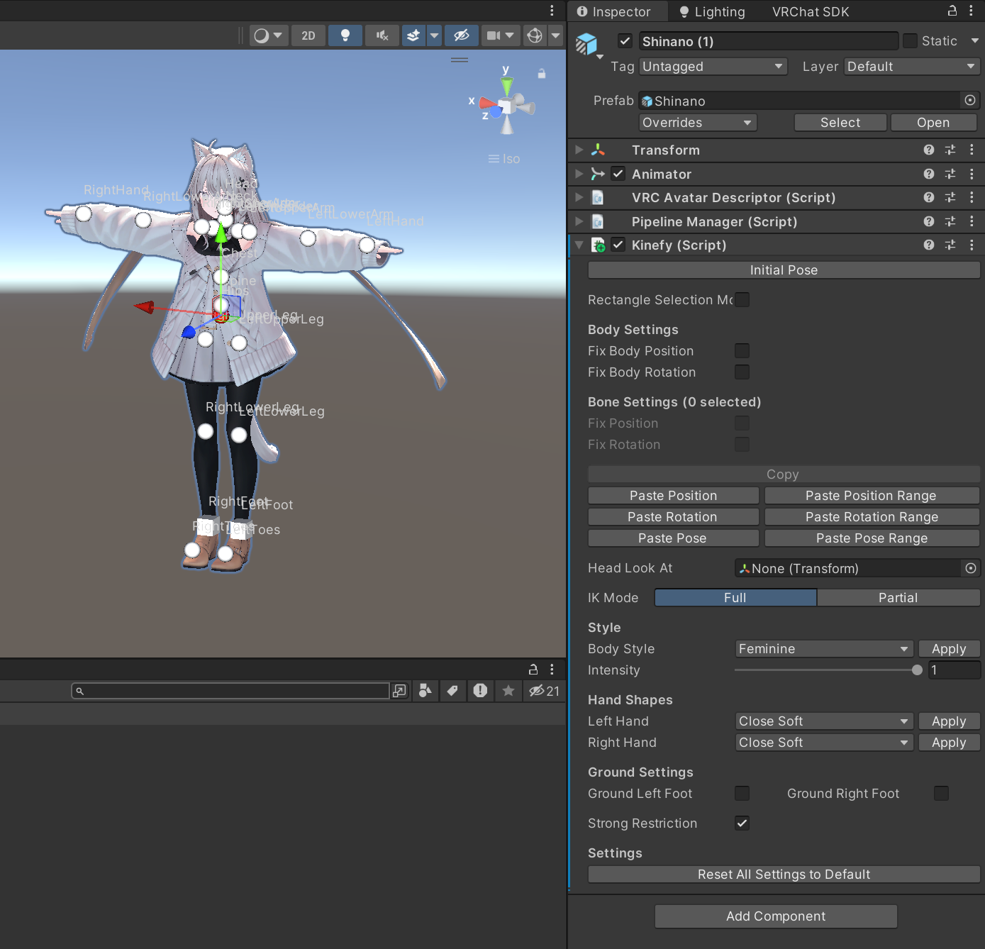Enable Ground Left Foot checkbox
Screen dimensions: 985x949
coord(742,793)
